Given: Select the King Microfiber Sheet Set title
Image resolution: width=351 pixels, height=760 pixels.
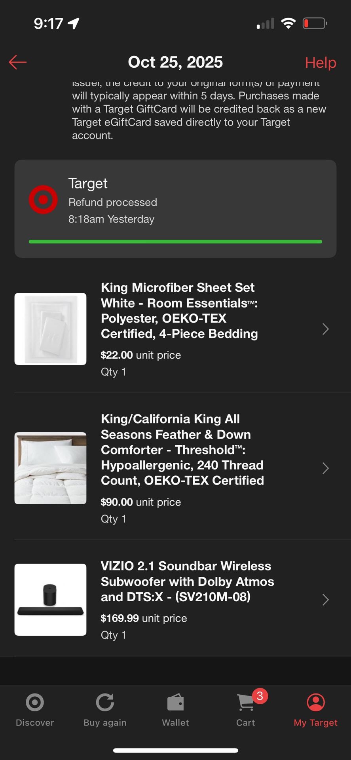Looking at the screenshot, I should [179, 311].
